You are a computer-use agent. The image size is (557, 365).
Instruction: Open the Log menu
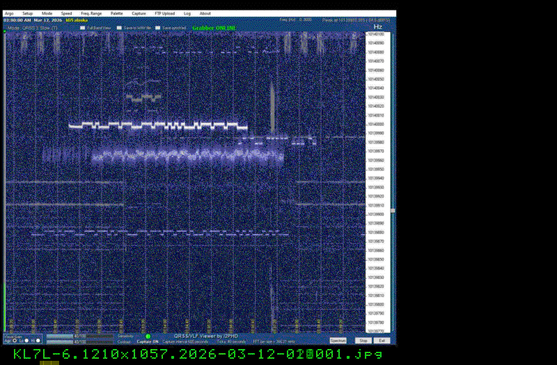[x=187, y=13]
